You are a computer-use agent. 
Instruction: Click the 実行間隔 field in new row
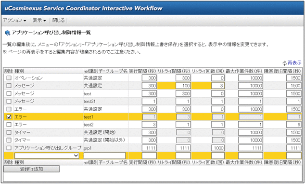click(x=149, y=156)
